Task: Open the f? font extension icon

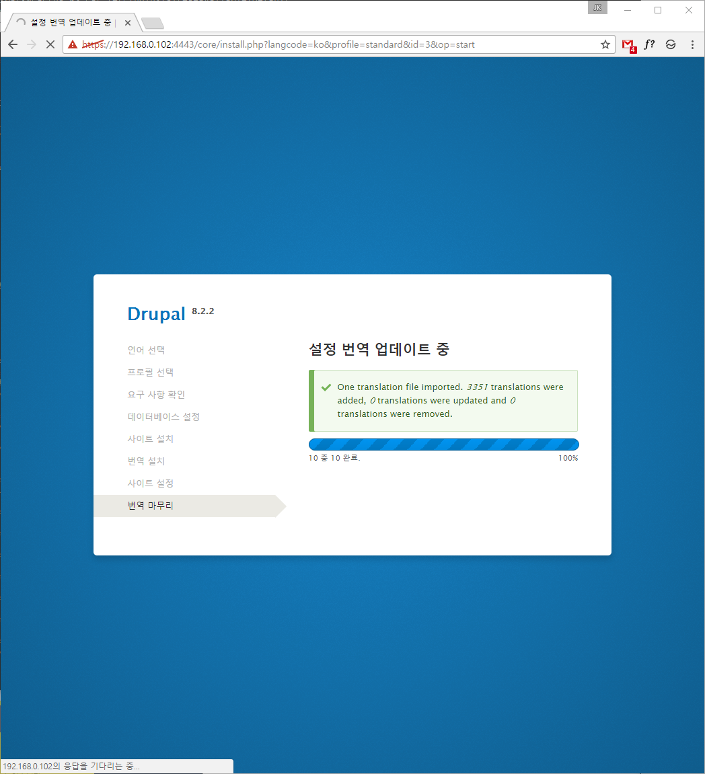Action: click(x=649, y=44)
